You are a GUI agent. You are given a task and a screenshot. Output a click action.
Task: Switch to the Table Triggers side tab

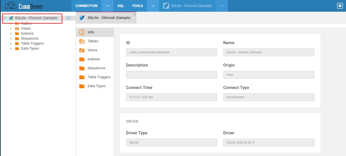click(x=99, y=77)
